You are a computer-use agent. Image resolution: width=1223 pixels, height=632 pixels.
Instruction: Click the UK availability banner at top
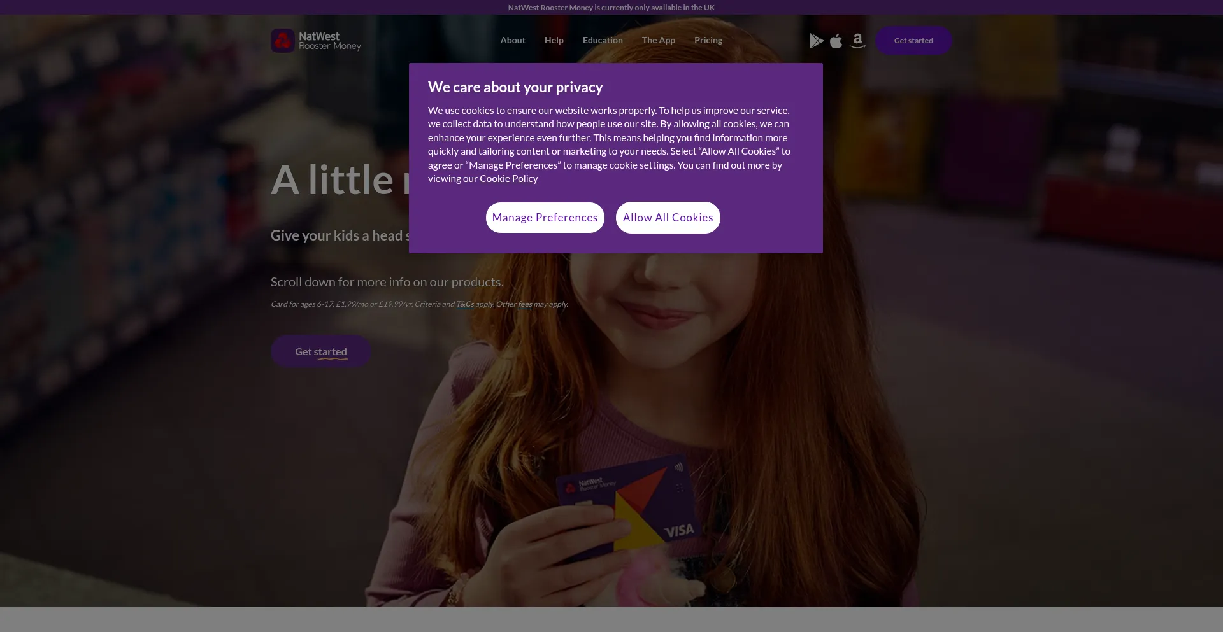click(x=611, y=8)
